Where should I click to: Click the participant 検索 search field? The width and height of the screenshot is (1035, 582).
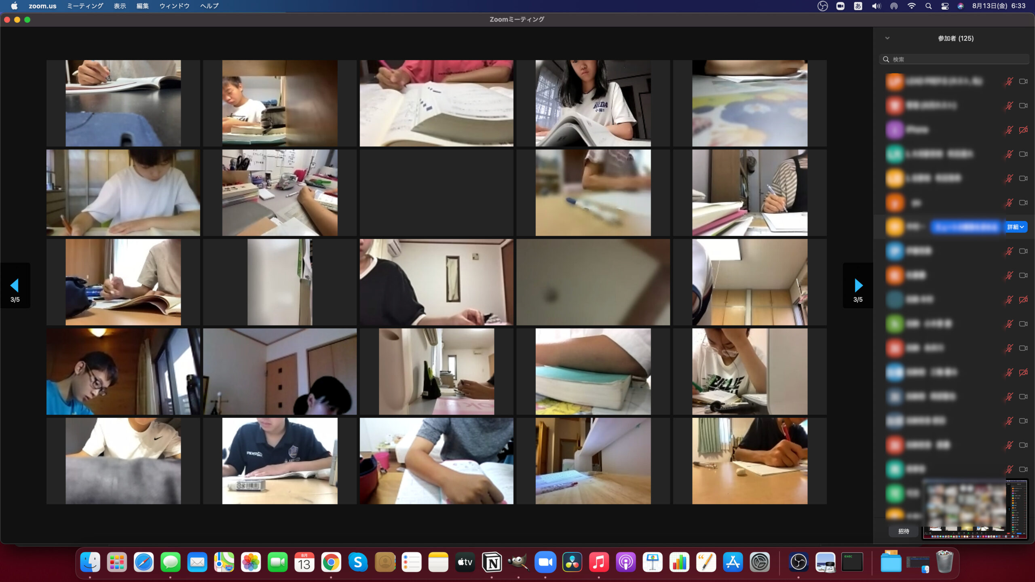[x=954, y=59]
